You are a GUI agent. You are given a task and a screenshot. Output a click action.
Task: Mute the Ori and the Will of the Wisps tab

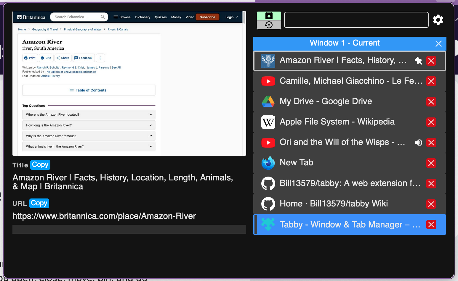pyautogui.click(x=418, y=143)
